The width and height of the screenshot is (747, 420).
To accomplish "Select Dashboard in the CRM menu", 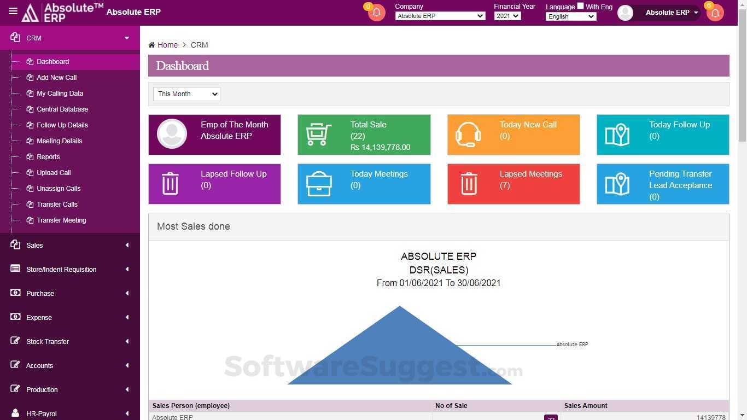I will pyautogui.click(x=75, y=62).
